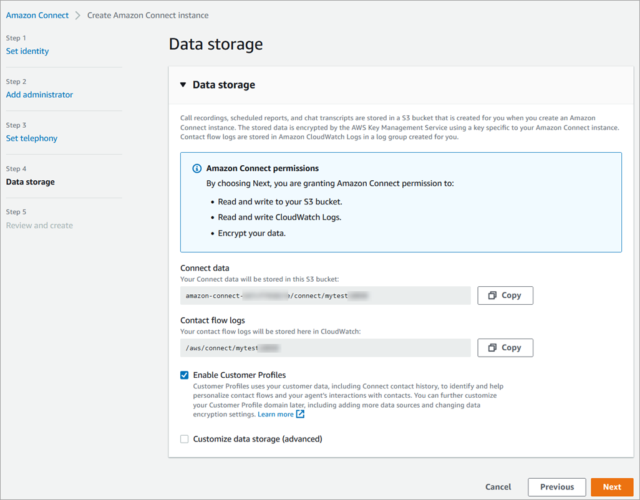Click the external link icon after Learn more

(300, 413)
